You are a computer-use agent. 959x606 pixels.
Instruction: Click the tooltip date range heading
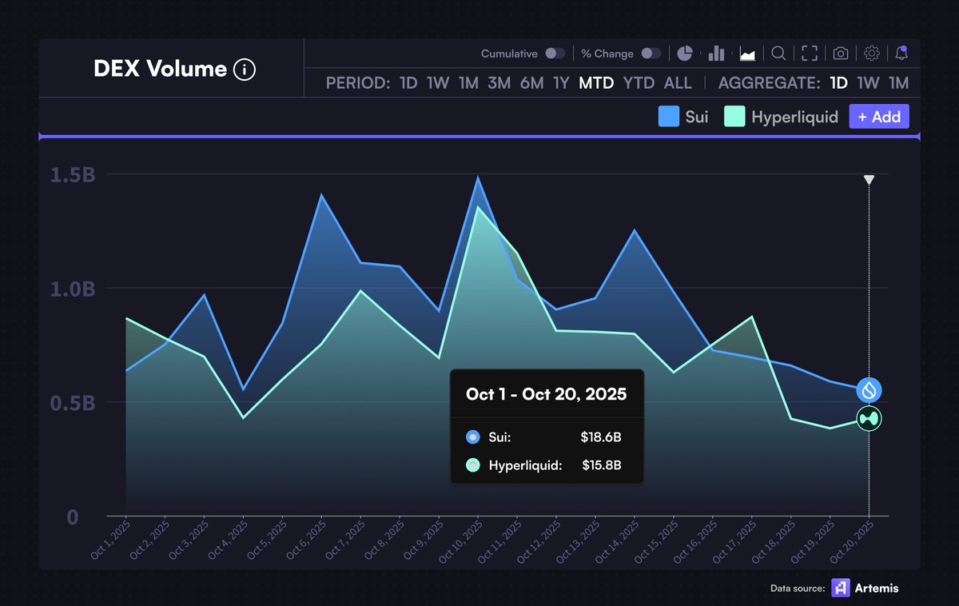547,394
